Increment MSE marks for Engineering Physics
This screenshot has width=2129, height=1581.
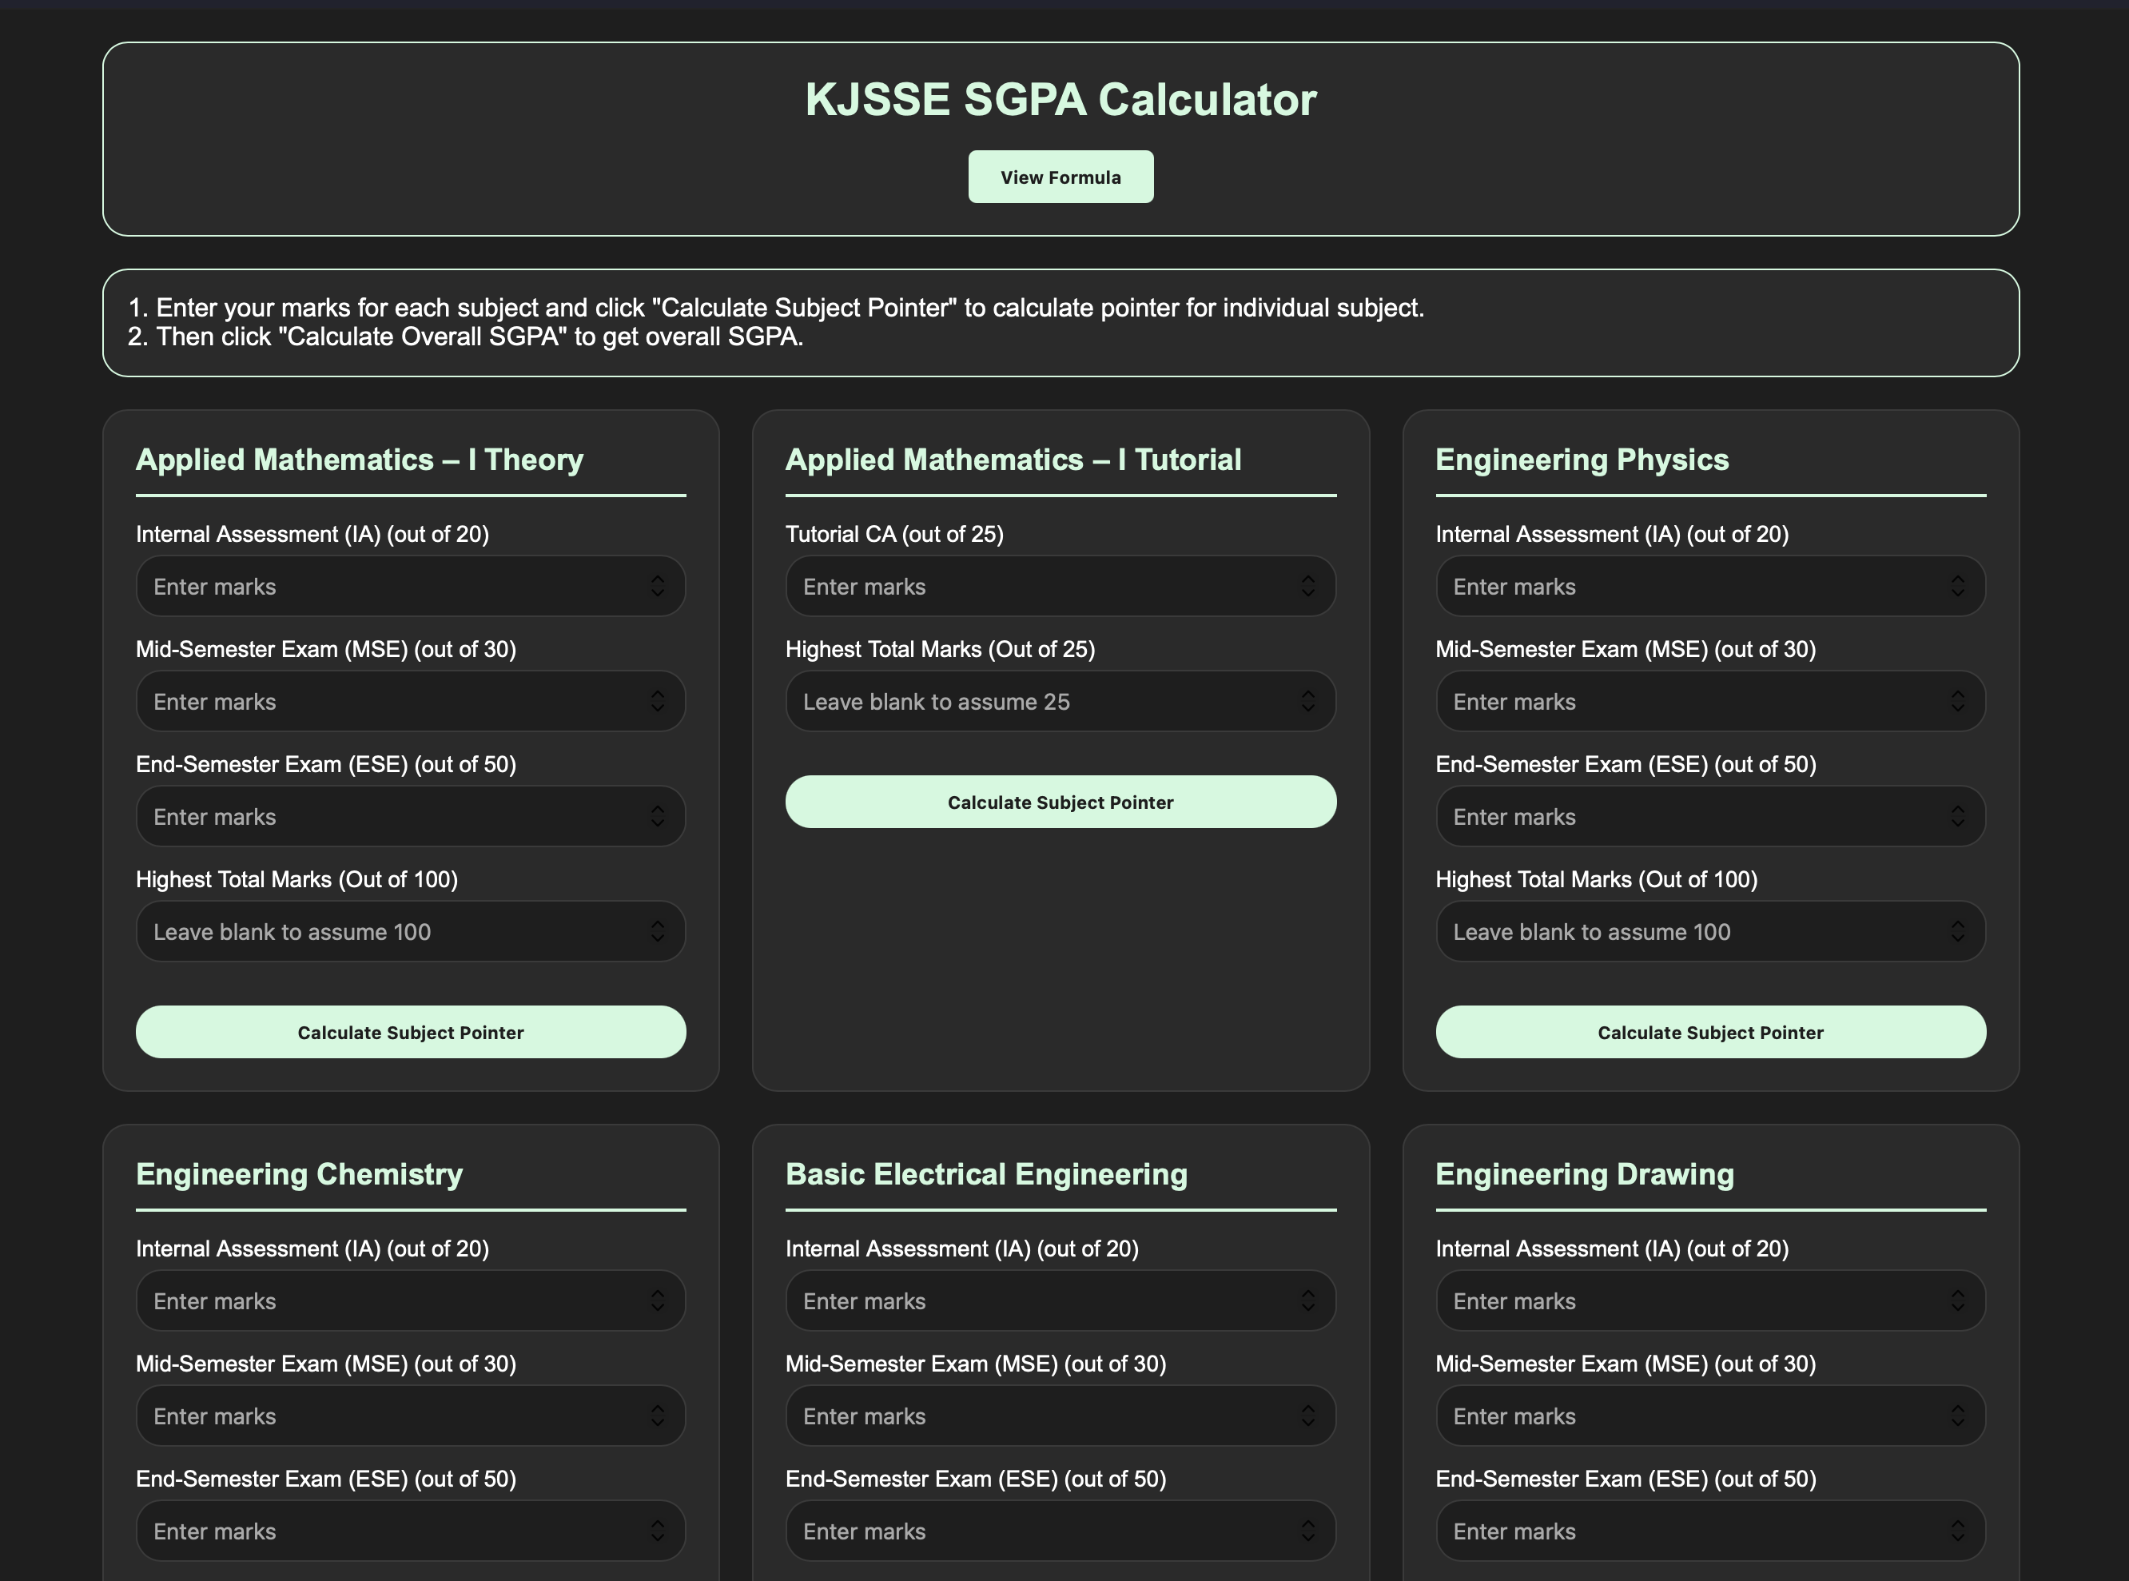pyautogui.click(x=1958, y=695)
